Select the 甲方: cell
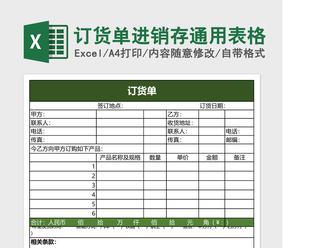The height and width of the screenshot is (248, 331). point(63,114)
